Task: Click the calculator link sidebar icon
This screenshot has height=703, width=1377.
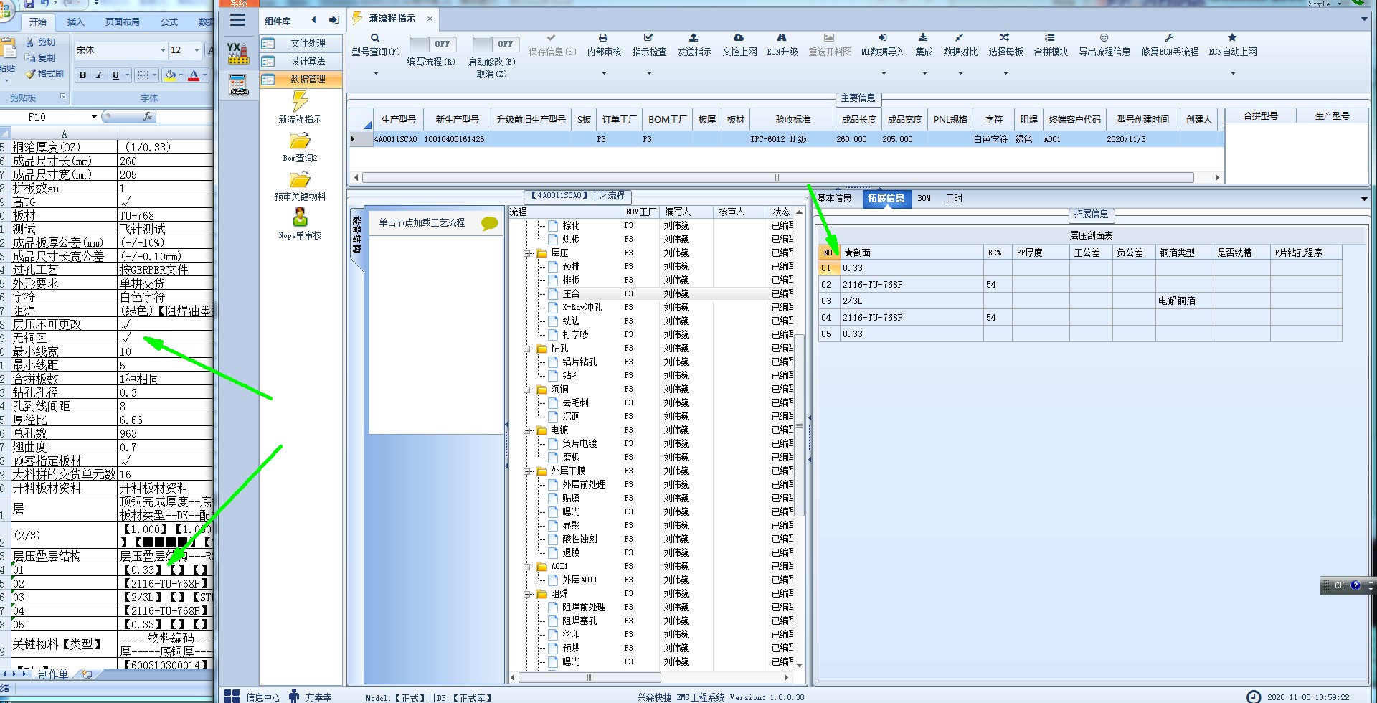Action: pos(238,86)
